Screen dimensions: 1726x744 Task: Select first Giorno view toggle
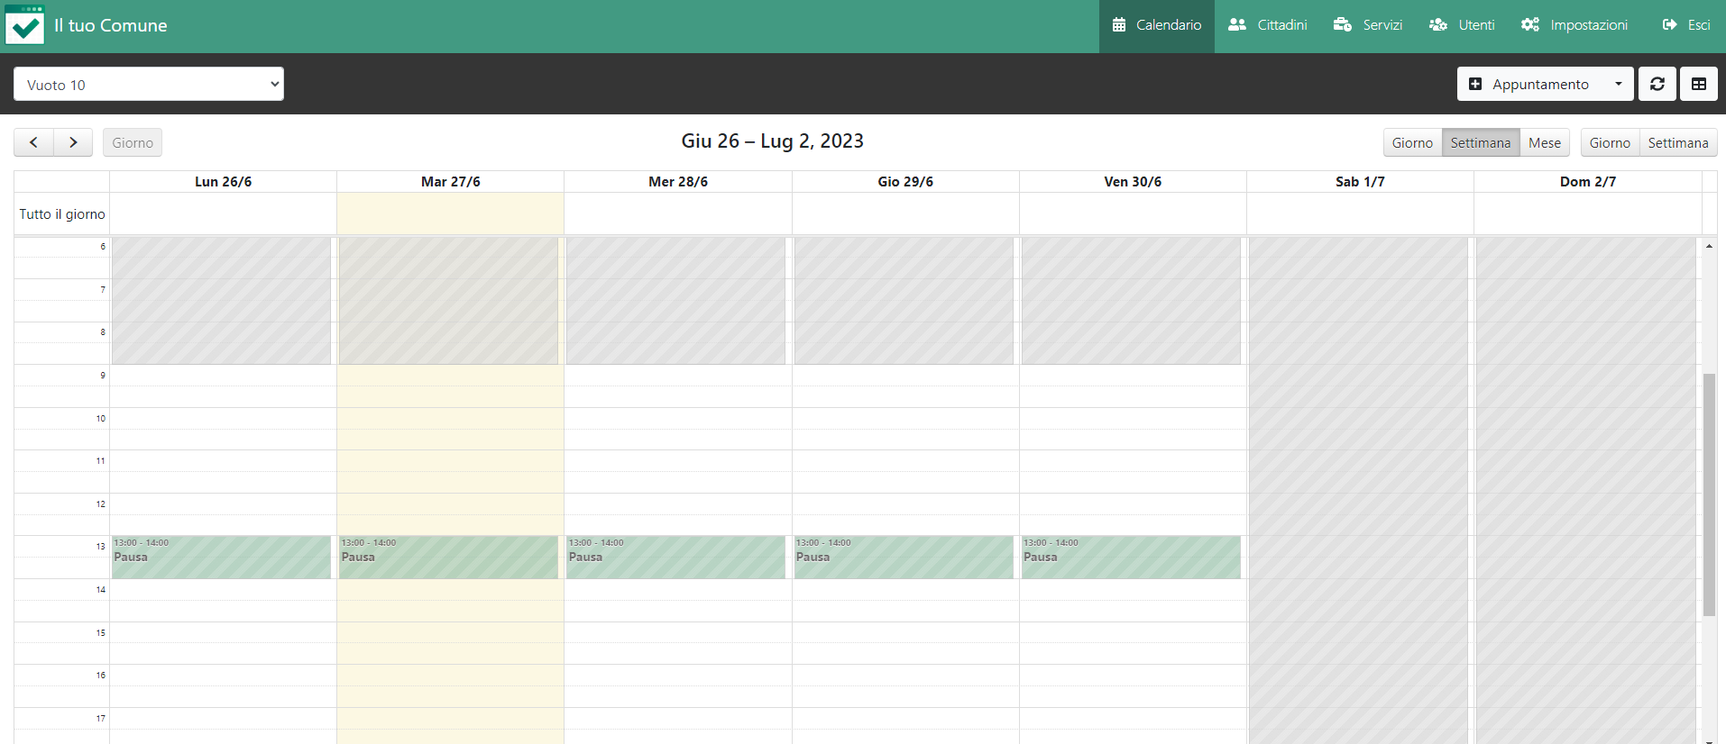coord(1411,142)
